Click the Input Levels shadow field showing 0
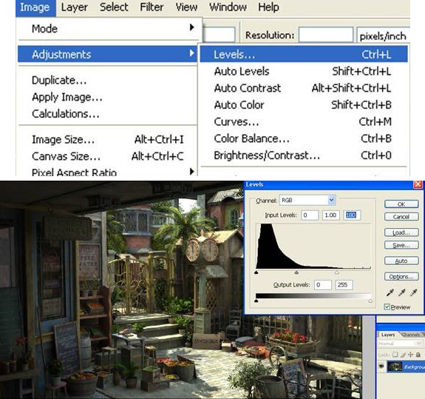The width and height of the screenshot is (425, 399). 310,215
